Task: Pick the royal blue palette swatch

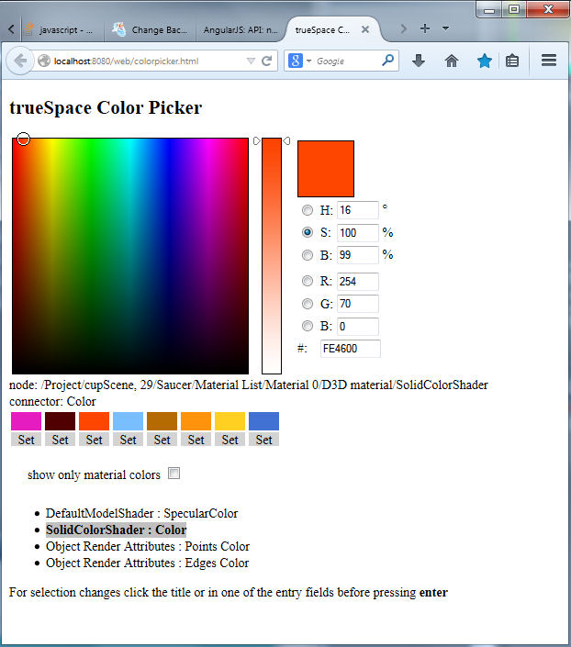Action: pyautogui.click(x=263, y=421)
